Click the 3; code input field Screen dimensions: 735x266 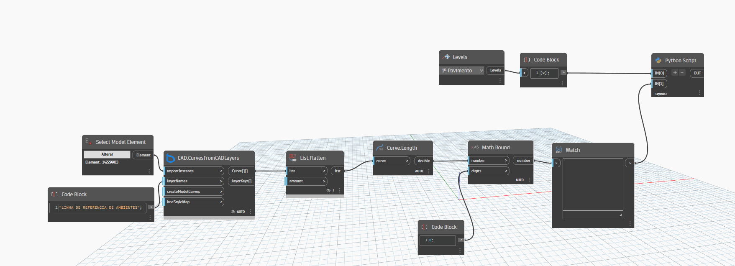438,240
